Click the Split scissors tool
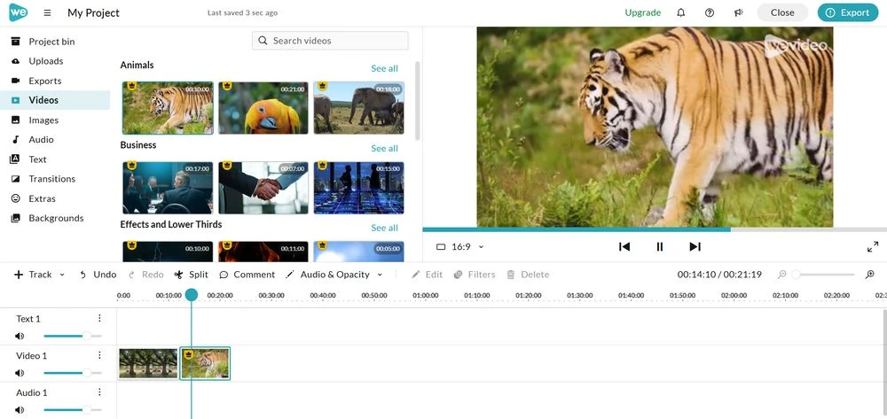Image resolution: width=887 pixels, height=419 pixels. [191, 275]
